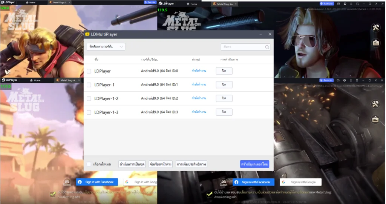
Task: Sign in with Facebook in bottom-right window
Action: click(254, 182)
